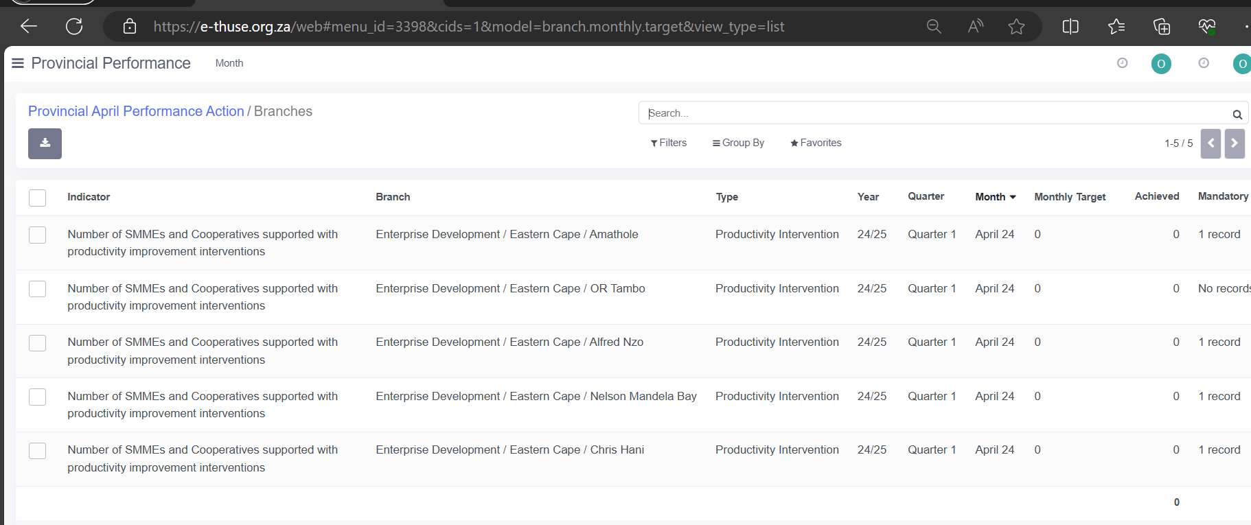This screenshot has height=525, width=1251.
Task: Click the export download icon button
Action: [x=45, y=143]
